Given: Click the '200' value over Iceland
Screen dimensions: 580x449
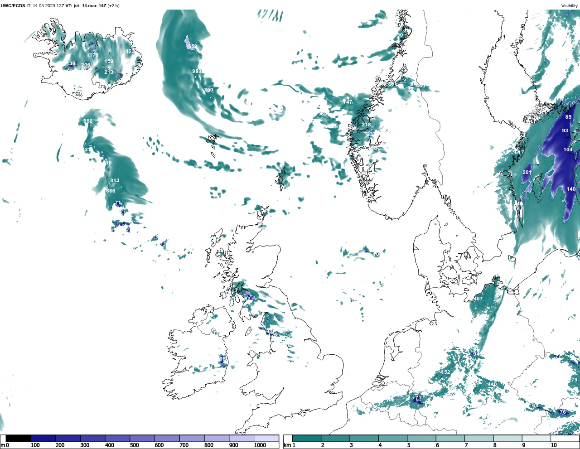Looking at the screenshot, I should tap(86, 65).
